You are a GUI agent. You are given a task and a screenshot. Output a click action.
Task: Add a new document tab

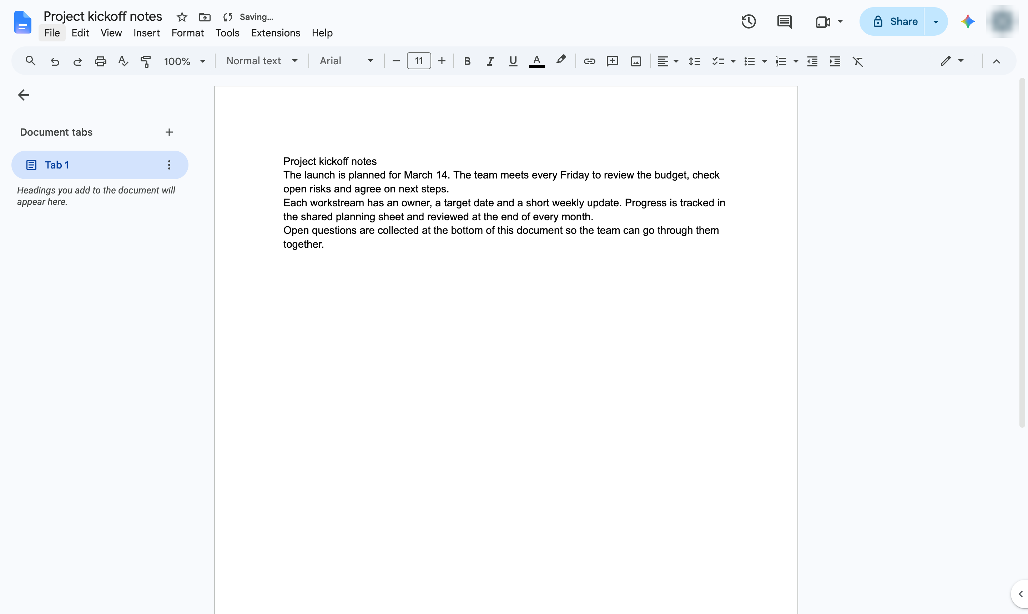(x=169, y=132)
